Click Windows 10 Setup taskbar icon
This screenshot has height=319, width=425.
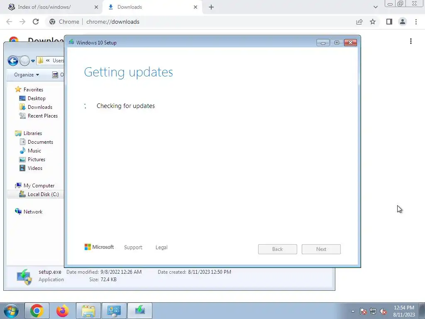[140, 311]
